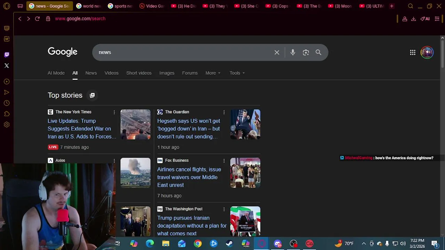Open the Fox Business airport crowd thumbnail

(245, 173)
